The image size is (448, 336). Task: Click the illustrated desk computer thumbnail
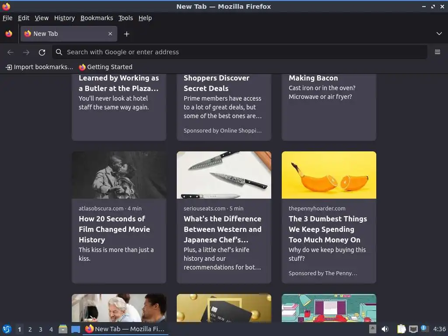(329, 308)
